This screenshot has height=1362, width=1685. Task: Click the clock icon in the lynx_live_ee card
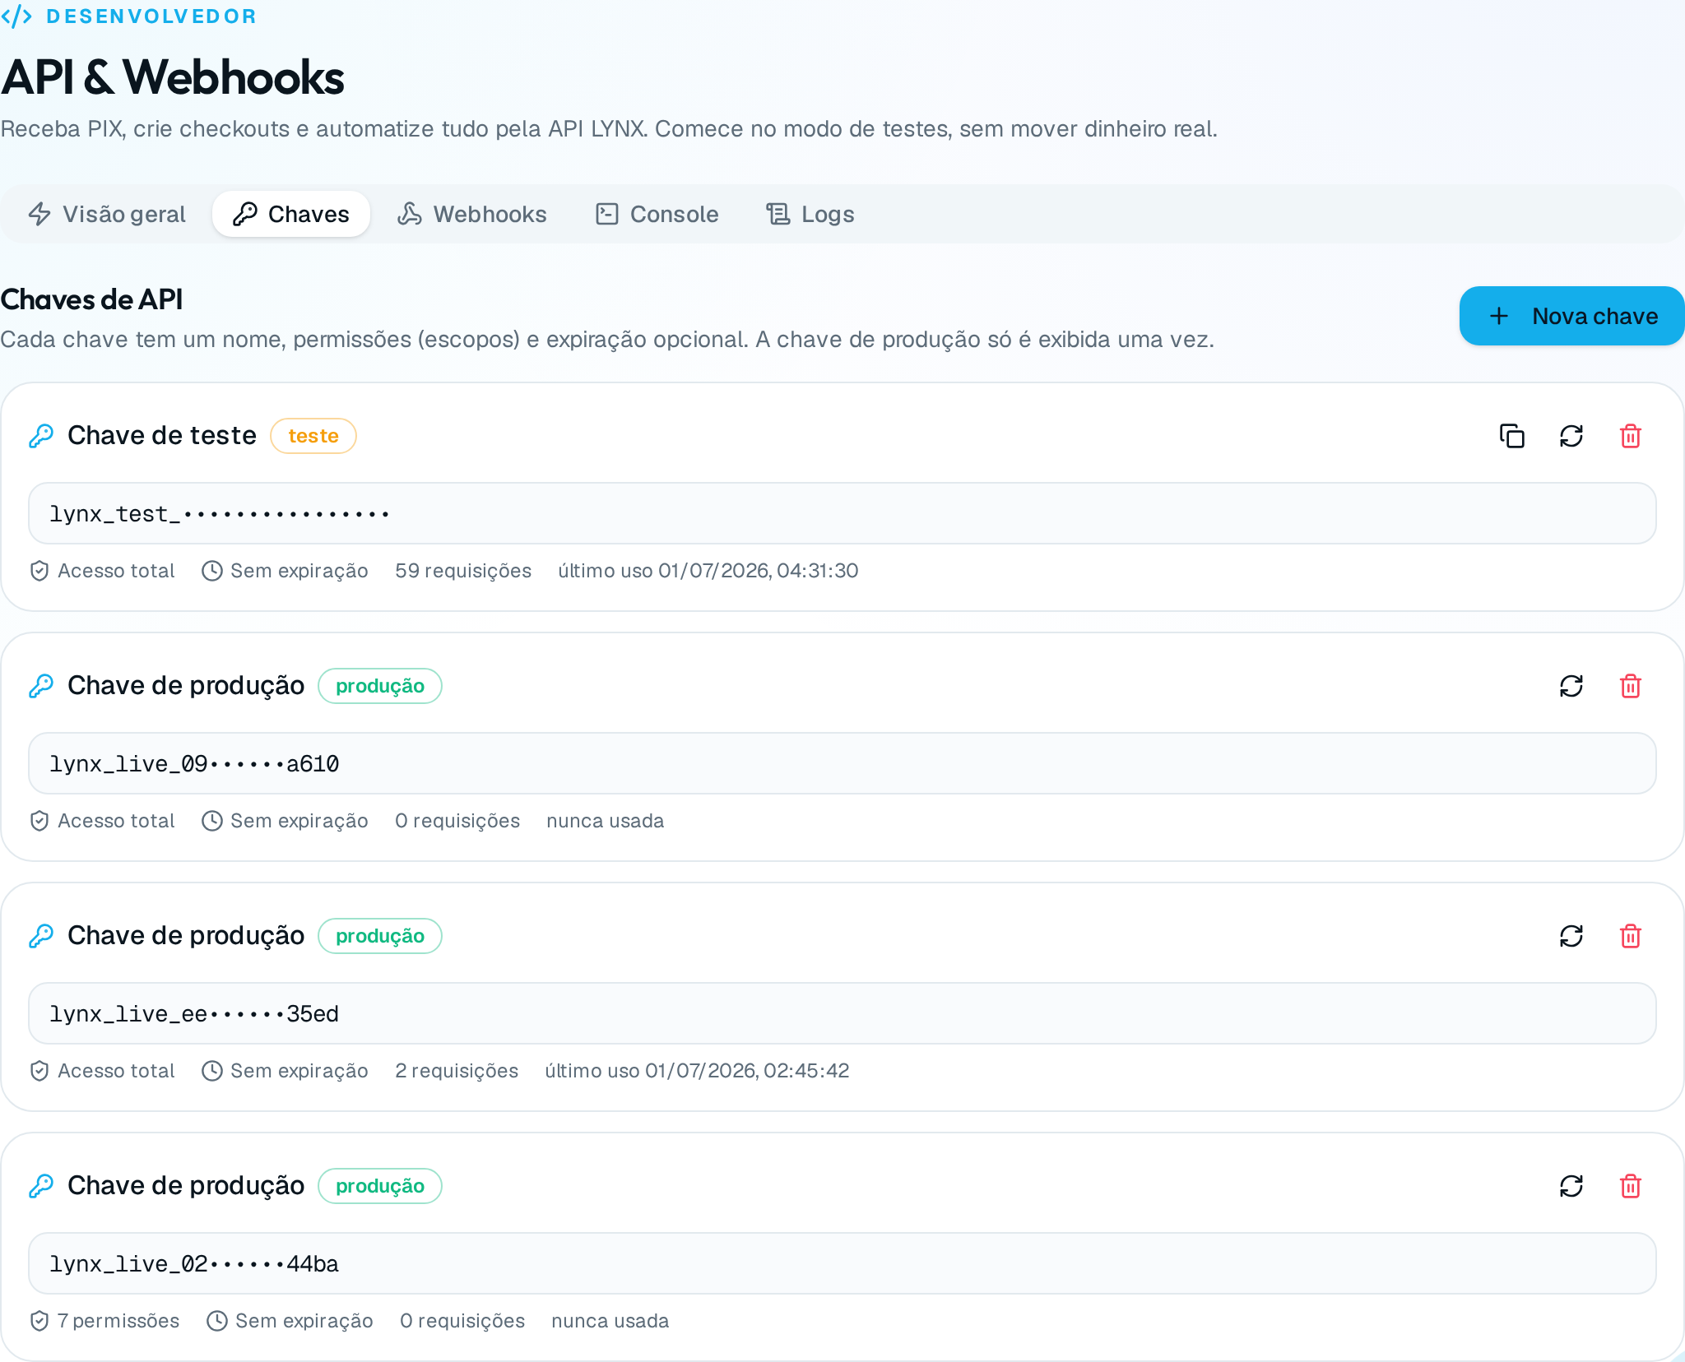click(x=212, y=1071)
